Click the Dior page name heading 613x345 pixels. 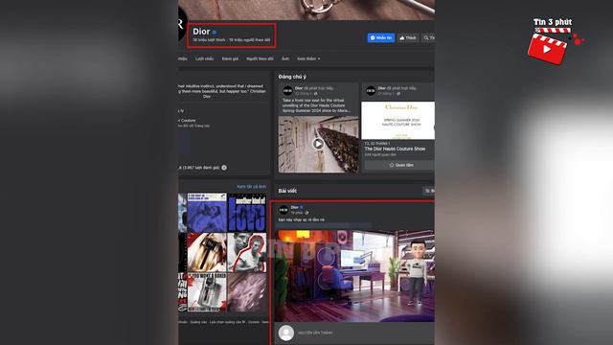201,32
